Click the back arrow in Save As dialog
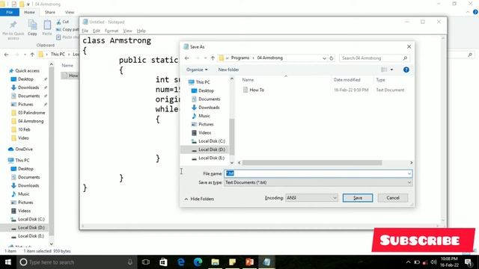 tap(187, 58)
